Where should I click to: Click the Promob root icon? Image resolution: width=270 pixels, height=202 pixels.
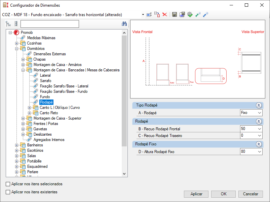pos(16,32)
